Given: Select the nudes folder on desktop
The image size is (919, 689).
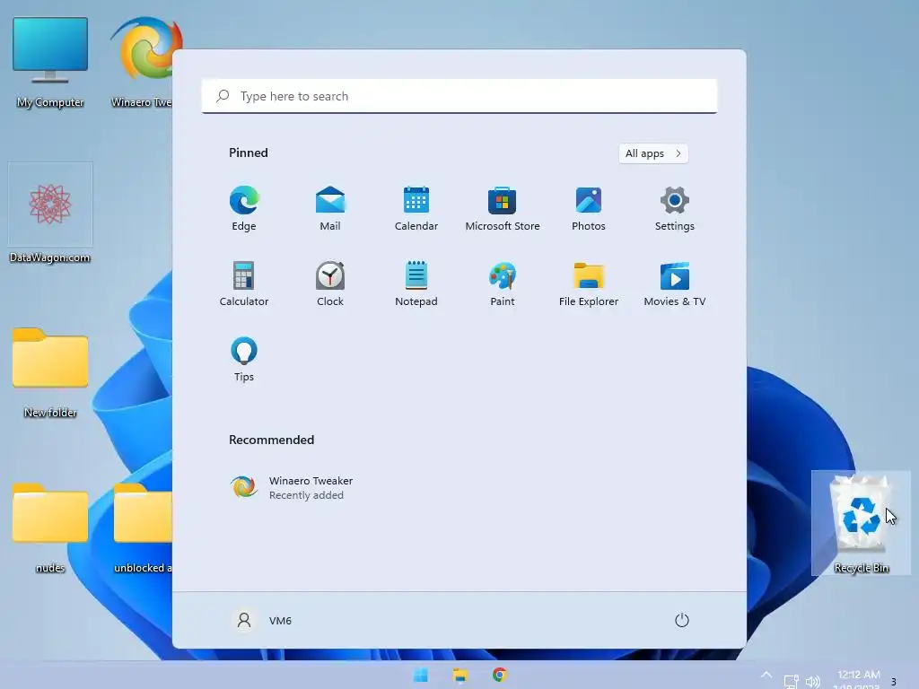Looking at the screenshot, I should pos(50,528).
